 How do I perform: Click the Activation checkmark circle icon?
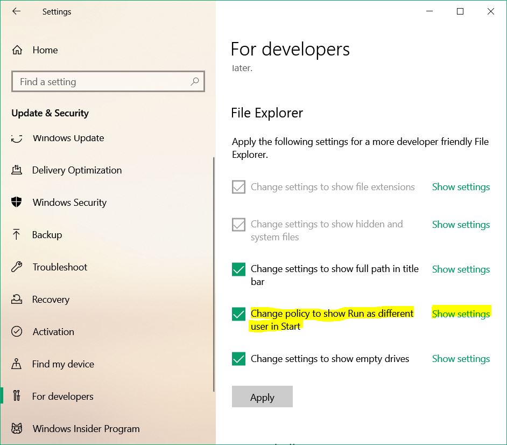tap(17, 331)
